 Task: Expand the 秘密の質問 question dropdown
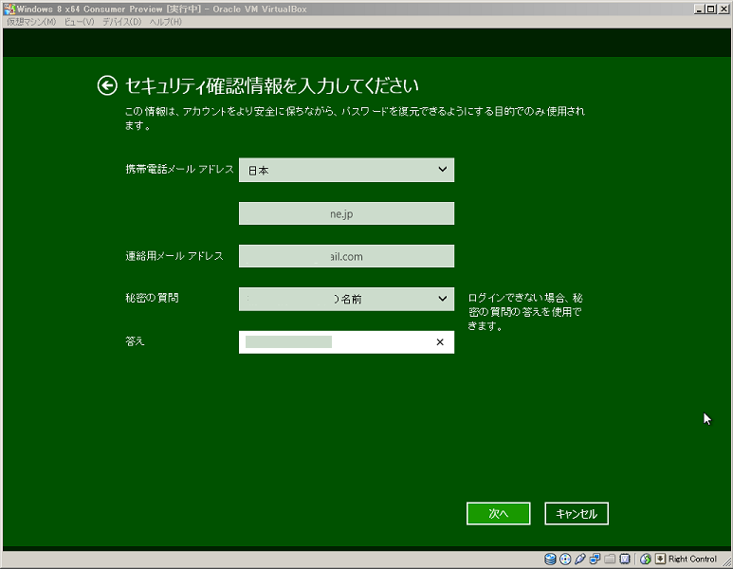pos(346,299)
